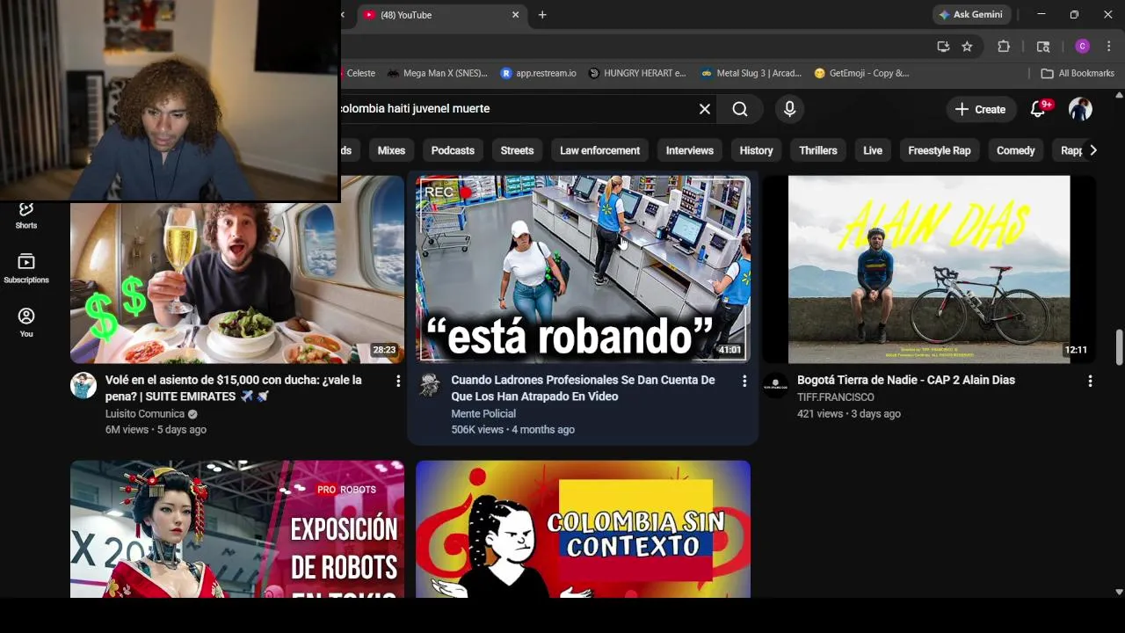Open more options for Bogotá Tierra video
This screenshot has height=633, width=1125.
(1090, 381)
